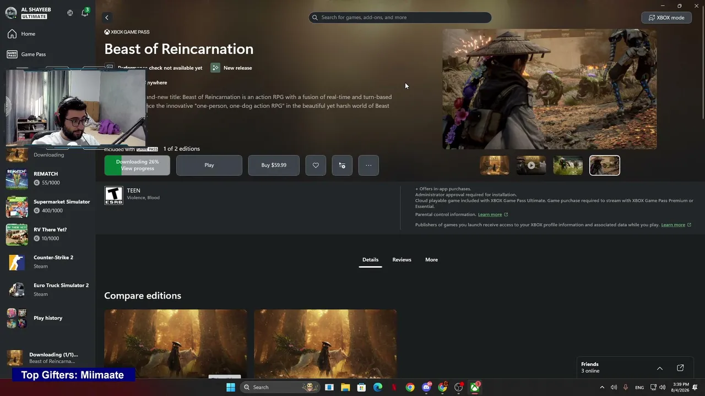Open the publishers' data access Learn more link

click(x=676, y=225)
